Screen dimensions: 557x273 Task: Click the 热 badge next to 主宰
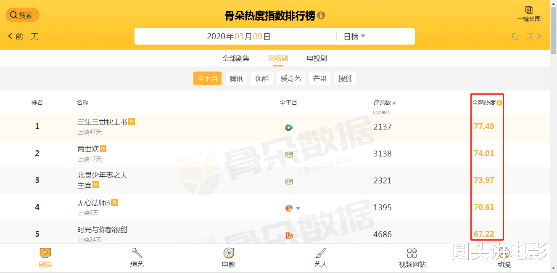click(x=96, y=185)
